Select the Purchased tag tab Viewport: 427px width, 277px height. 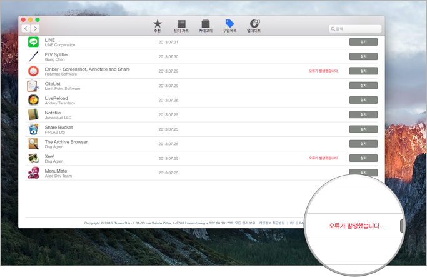click(x=229, y=26)
